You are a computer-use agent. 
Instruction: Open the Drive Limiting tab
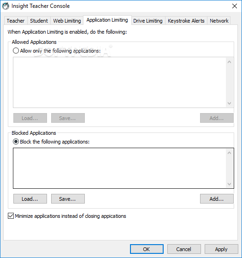pos(148,21)
